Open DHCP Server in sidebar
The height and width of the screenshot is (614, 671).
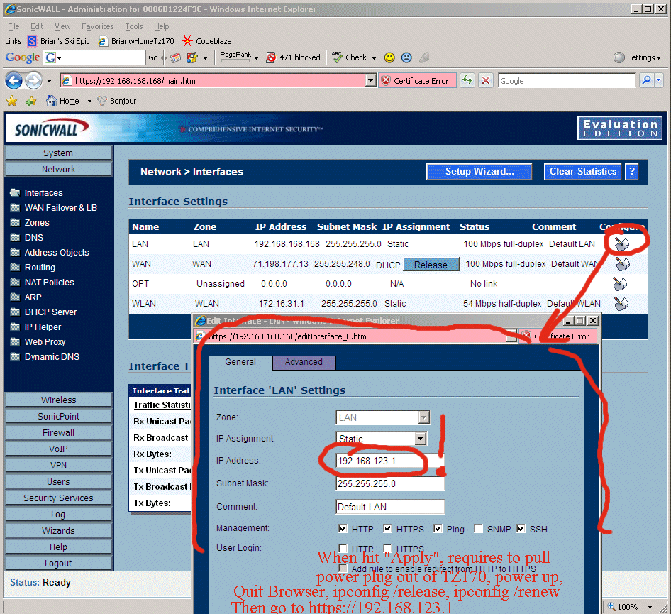click(50, 312)
